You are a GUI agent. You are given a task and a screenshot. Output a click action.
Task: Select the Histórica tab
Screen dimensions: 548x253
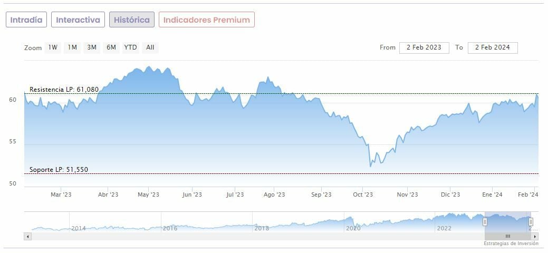click(132, 20)
